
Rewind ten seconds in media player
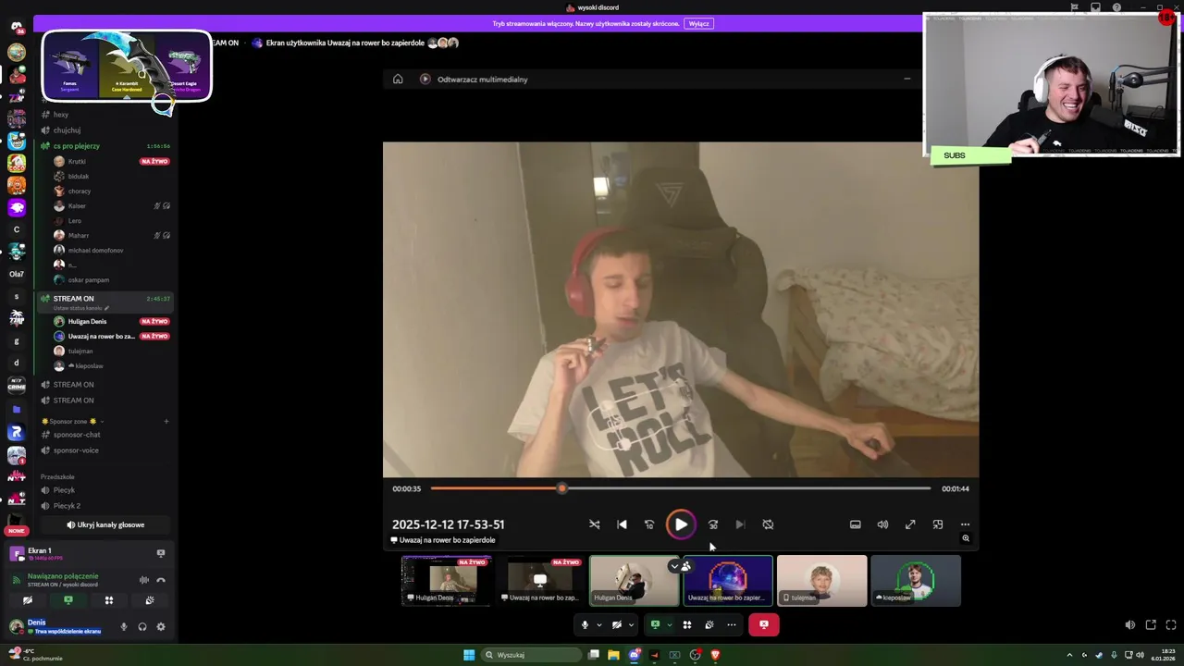click(649, 524)
